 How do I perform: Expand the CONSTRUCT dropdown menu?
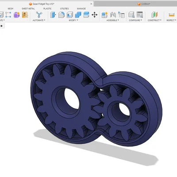pos(154,20)
